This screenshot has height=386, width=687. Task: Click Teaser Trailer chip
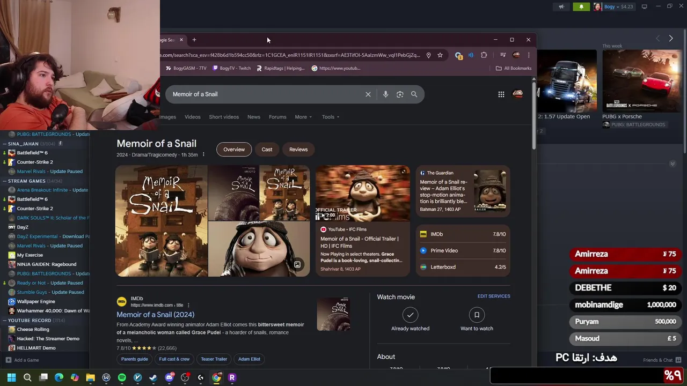click(214, 359)
